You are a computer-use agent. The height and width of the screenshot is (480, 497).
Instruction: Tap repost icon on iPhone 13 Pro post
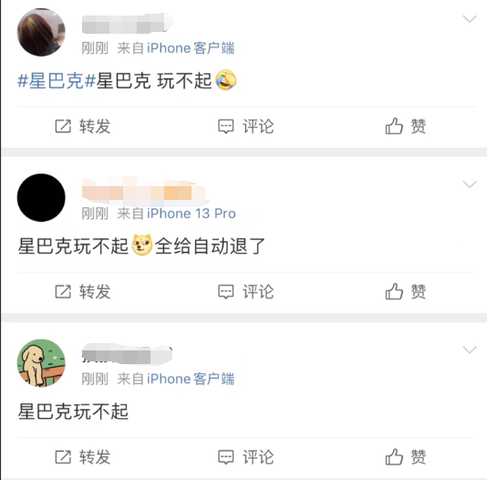pyautogui.click(x=63, y=291)
